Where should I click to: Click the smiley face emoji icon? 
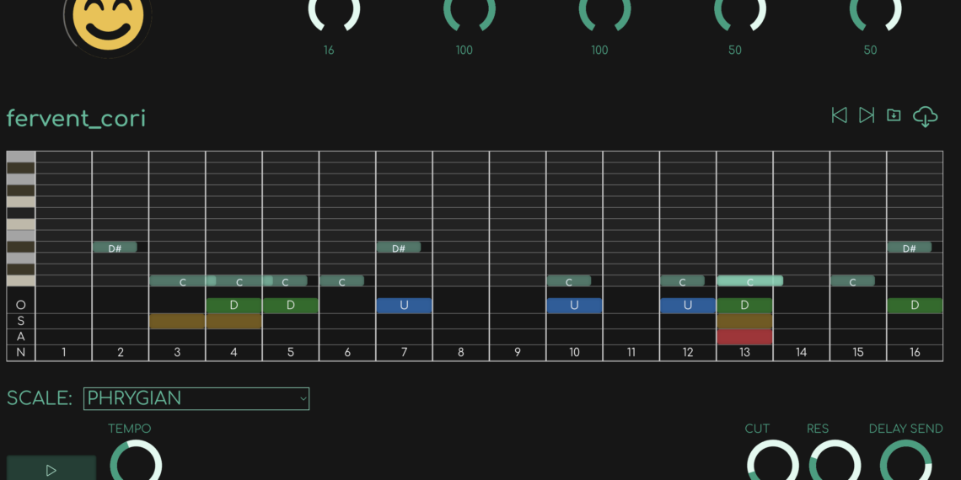coord(108,21)
